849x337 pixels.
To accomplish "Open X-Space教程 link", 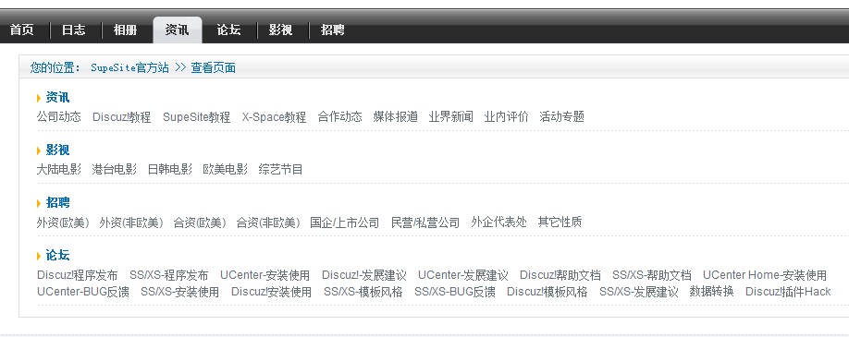I will (274, 116).
